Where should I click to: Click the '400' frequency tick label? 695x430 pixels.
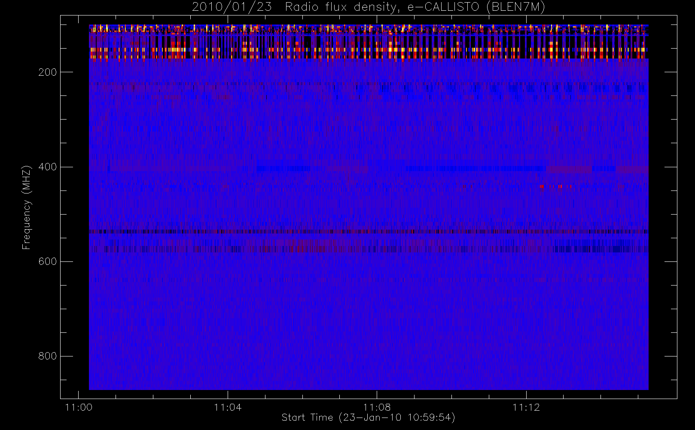click(x=48, y=167)
